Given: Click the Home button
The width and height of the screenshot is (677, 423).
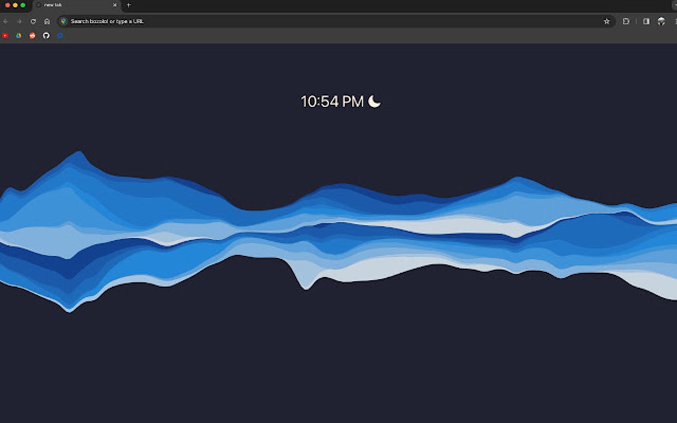Looking at the screenshot, I should pyautogui.click(x=47, y=21).
